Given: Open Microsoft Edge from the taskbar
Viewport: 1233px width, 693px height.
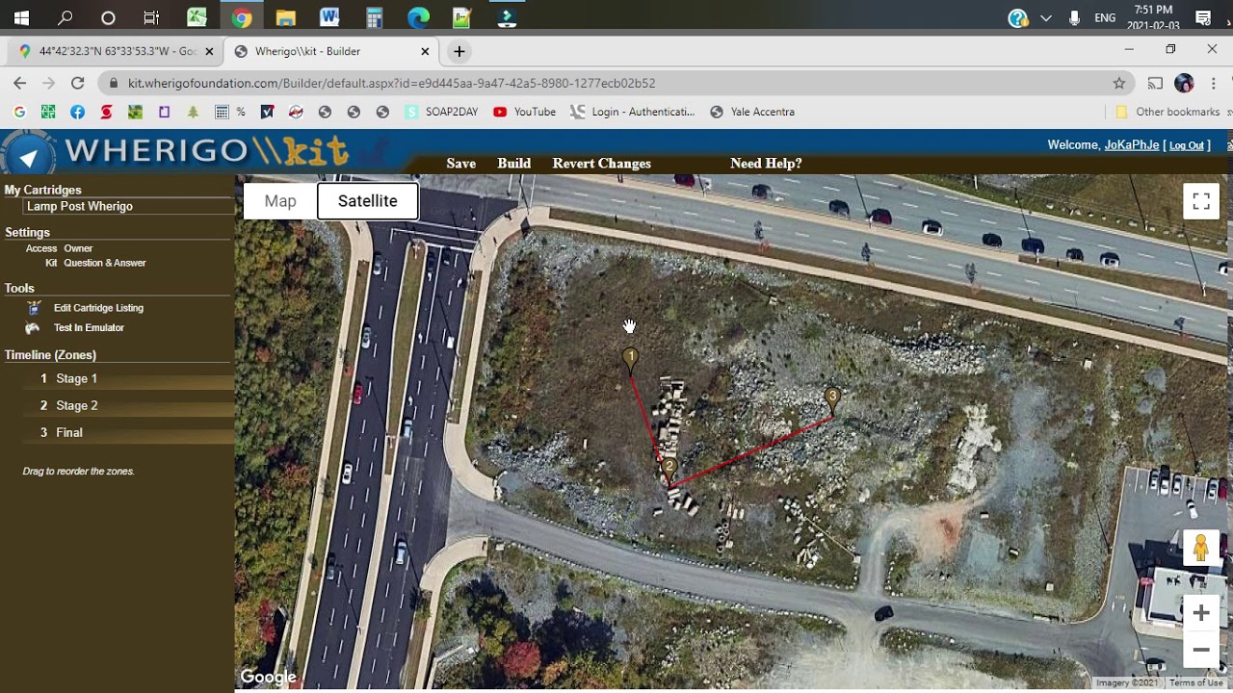Looking at the screenshot, I should tap(418, 17).
